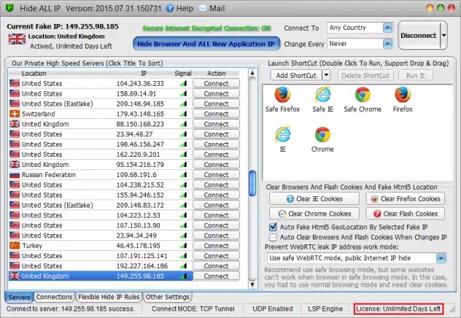Select the plain Chrome shortcut icon
Image resolution: width=461 pixels, height=318 pixels.
pos(322,135)
